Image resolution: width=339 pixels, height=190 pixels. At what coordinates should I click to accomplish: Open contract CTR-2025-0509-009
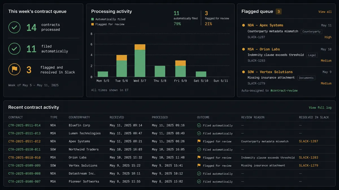tap(24, 166)
